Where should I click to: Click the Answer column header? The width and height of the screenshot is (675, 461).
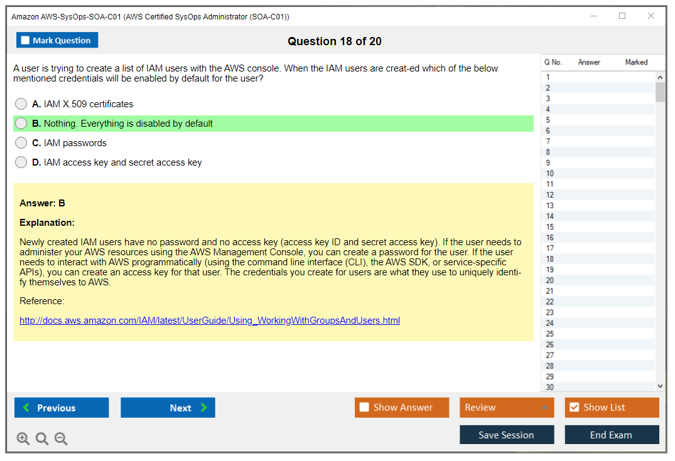[589, 62]
